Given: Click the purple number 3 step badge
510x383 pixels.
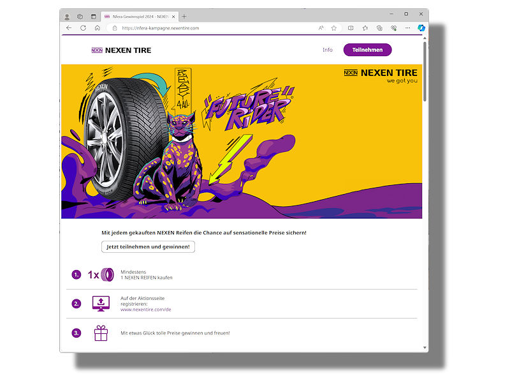Looking at the screenshot, I should (76, 333).
